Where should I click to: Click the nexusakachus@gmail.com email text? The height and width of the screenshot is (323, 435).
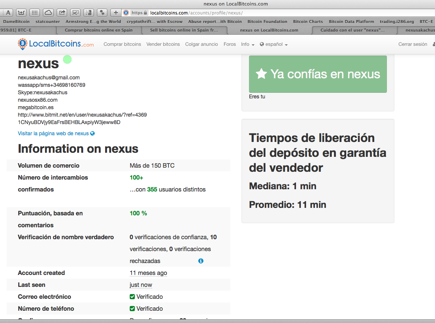49,77
